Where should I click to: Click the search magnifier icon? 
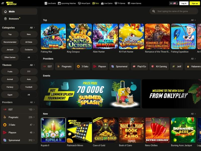(x=154, y=11)
